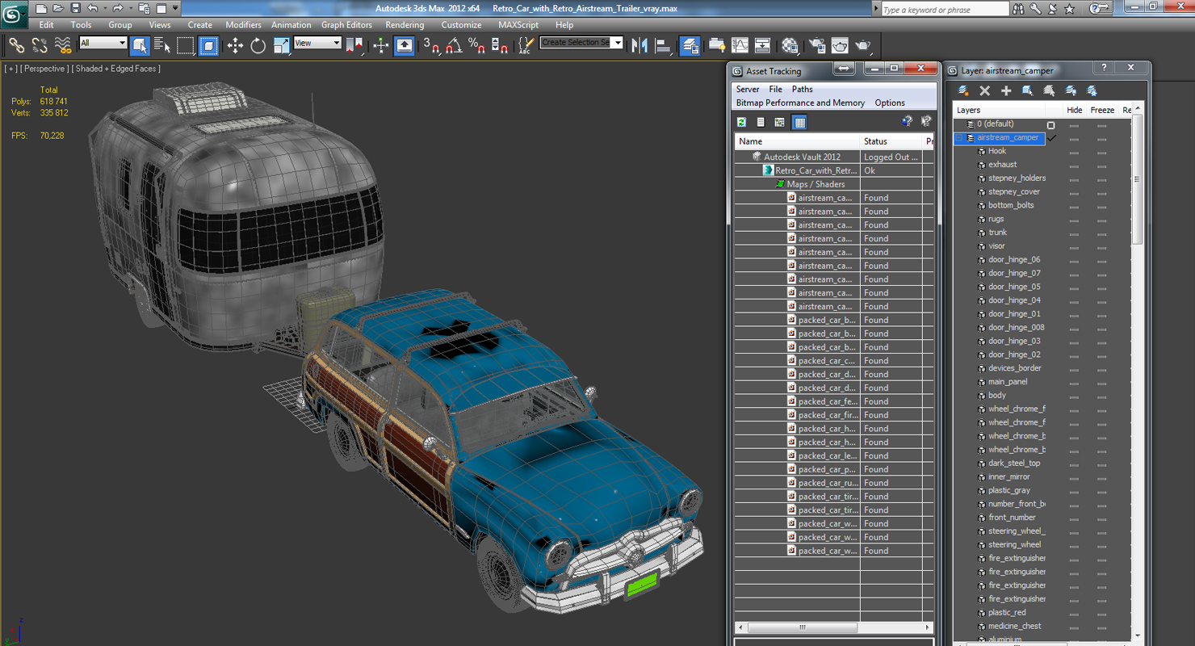Screen dimensions: 1195x646
Task: Open the 3ds Max application button menu
Action: pos(14,13)
